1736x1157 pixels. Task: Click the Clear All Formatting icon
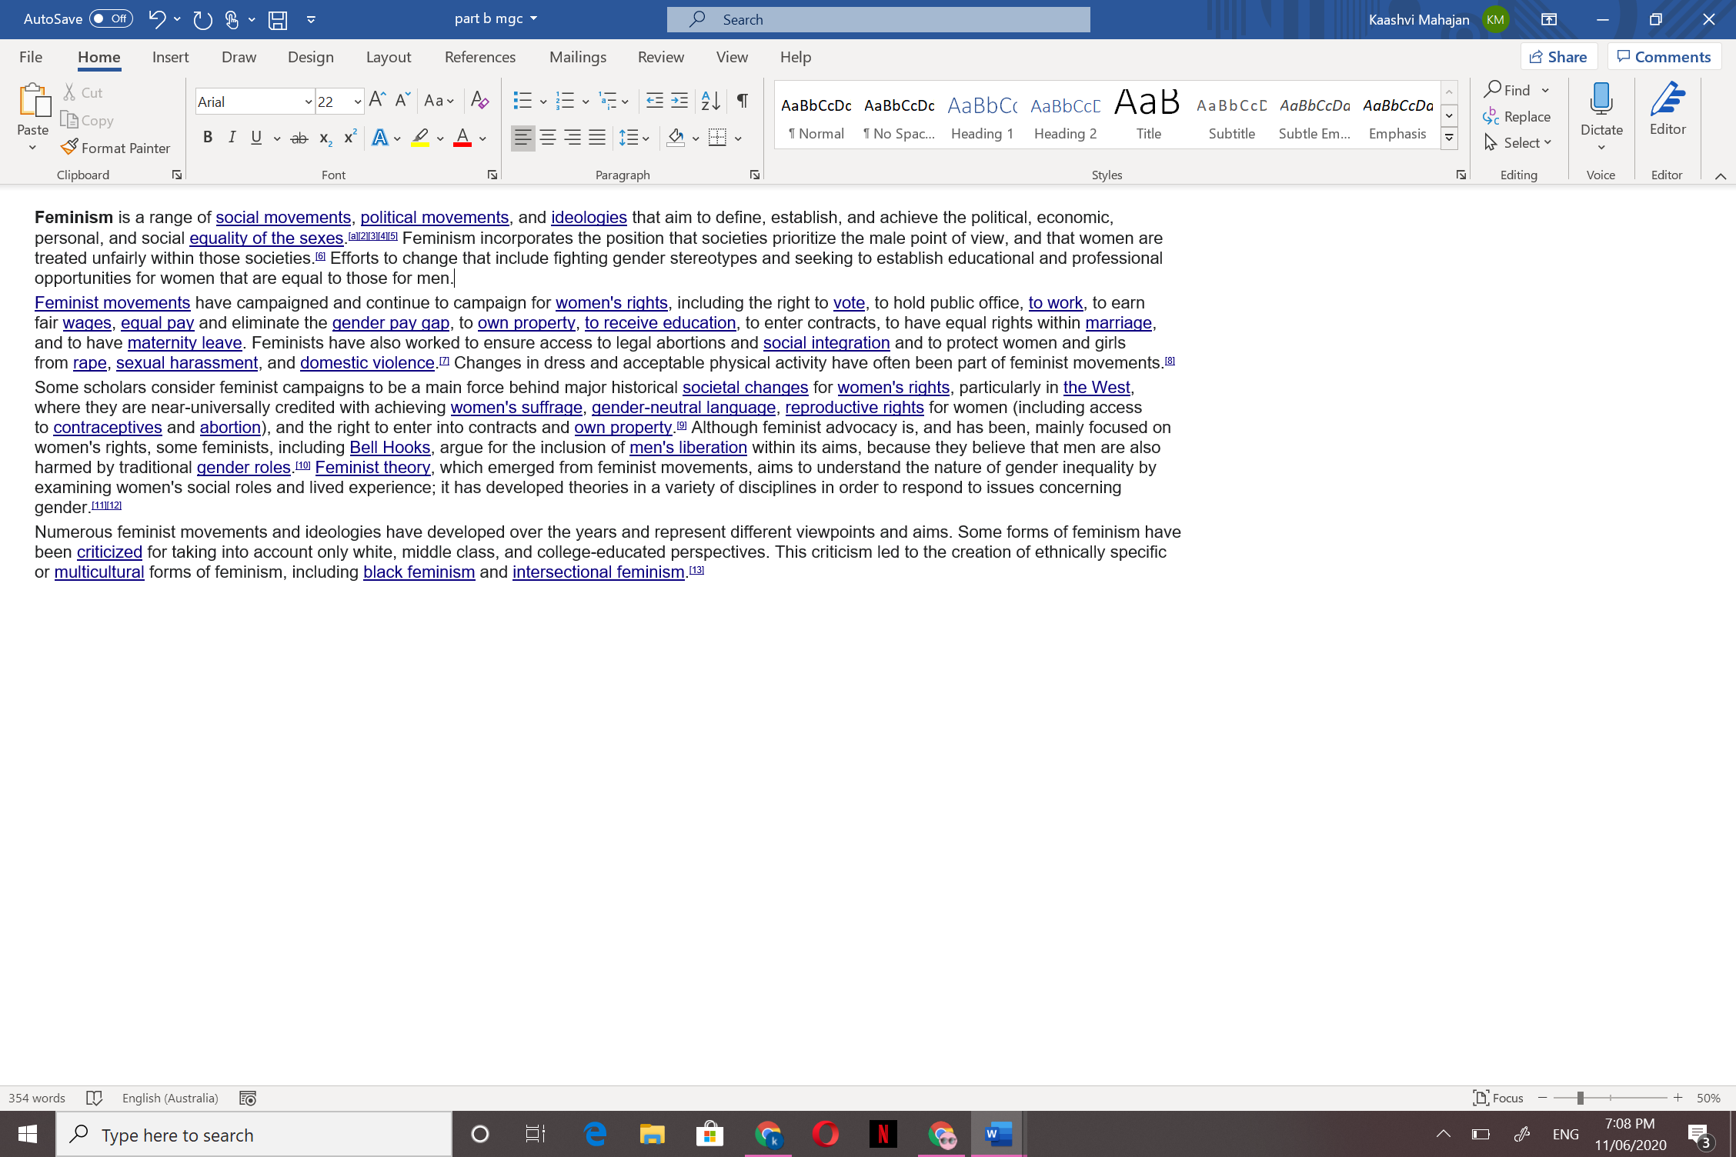[479, 101]
